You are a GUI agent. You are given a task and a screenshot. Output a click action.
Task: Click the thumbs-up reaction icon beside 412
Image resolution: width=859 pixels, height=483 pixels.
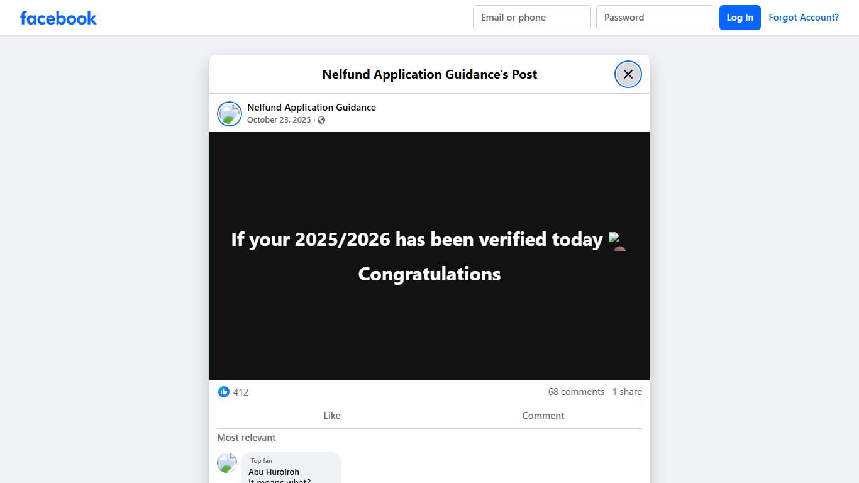[224, 391]
